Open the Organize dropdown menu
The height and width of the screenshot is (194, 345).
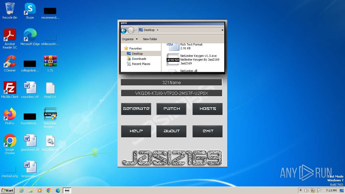(x=130, y=39)
